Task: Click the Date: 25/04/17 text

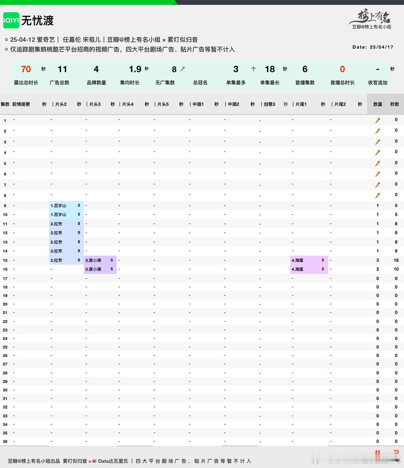Action: (373, 47)
